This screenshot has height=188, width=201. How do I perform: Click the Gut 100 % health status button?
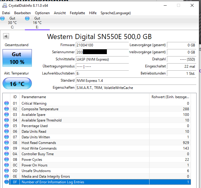[17, 58]
